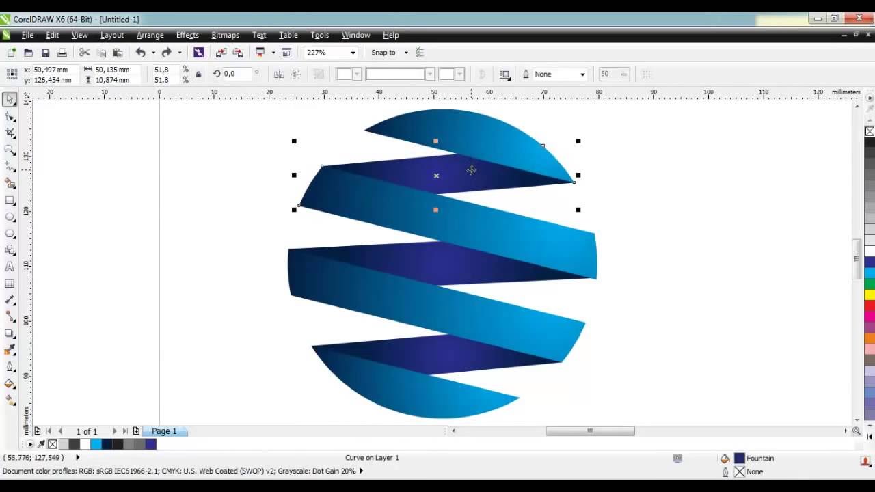Click the rotation angle field showing 0,0
875x492 pixels.
[237, 74]
